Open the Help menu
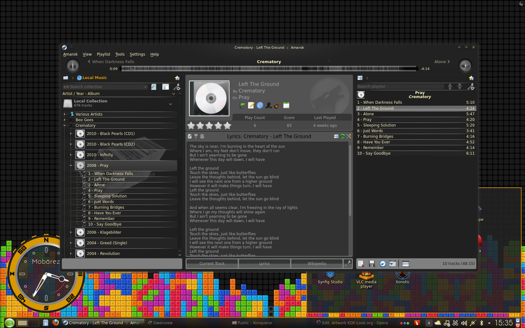This screenshot has width=525, height=328. point(154,54)
